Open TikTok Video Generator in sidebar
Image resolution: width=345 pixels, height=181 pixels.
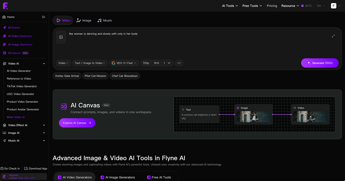(x=22, y=86)
